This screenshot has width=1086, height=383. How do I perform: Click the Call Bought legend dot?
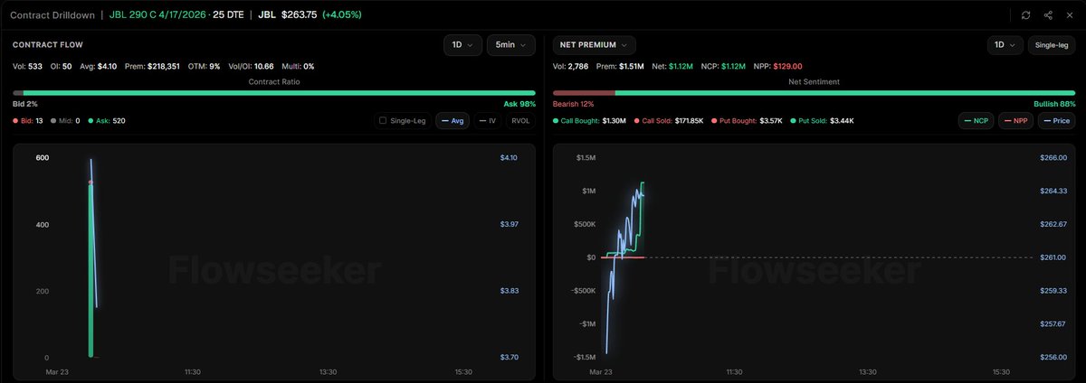[556, 120]
